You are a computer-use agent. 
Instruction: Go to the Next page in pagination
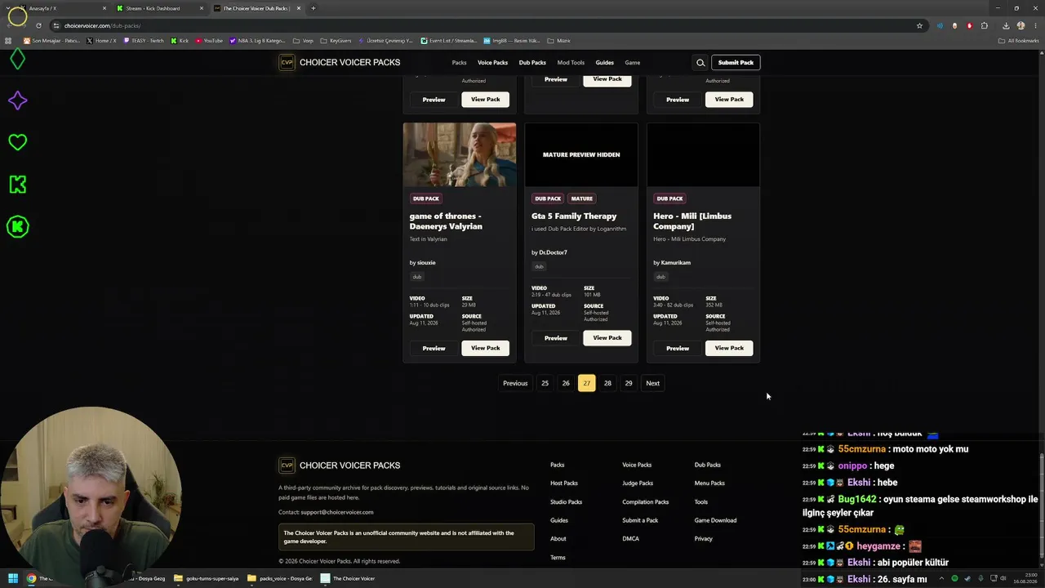[x=653, y=383]
